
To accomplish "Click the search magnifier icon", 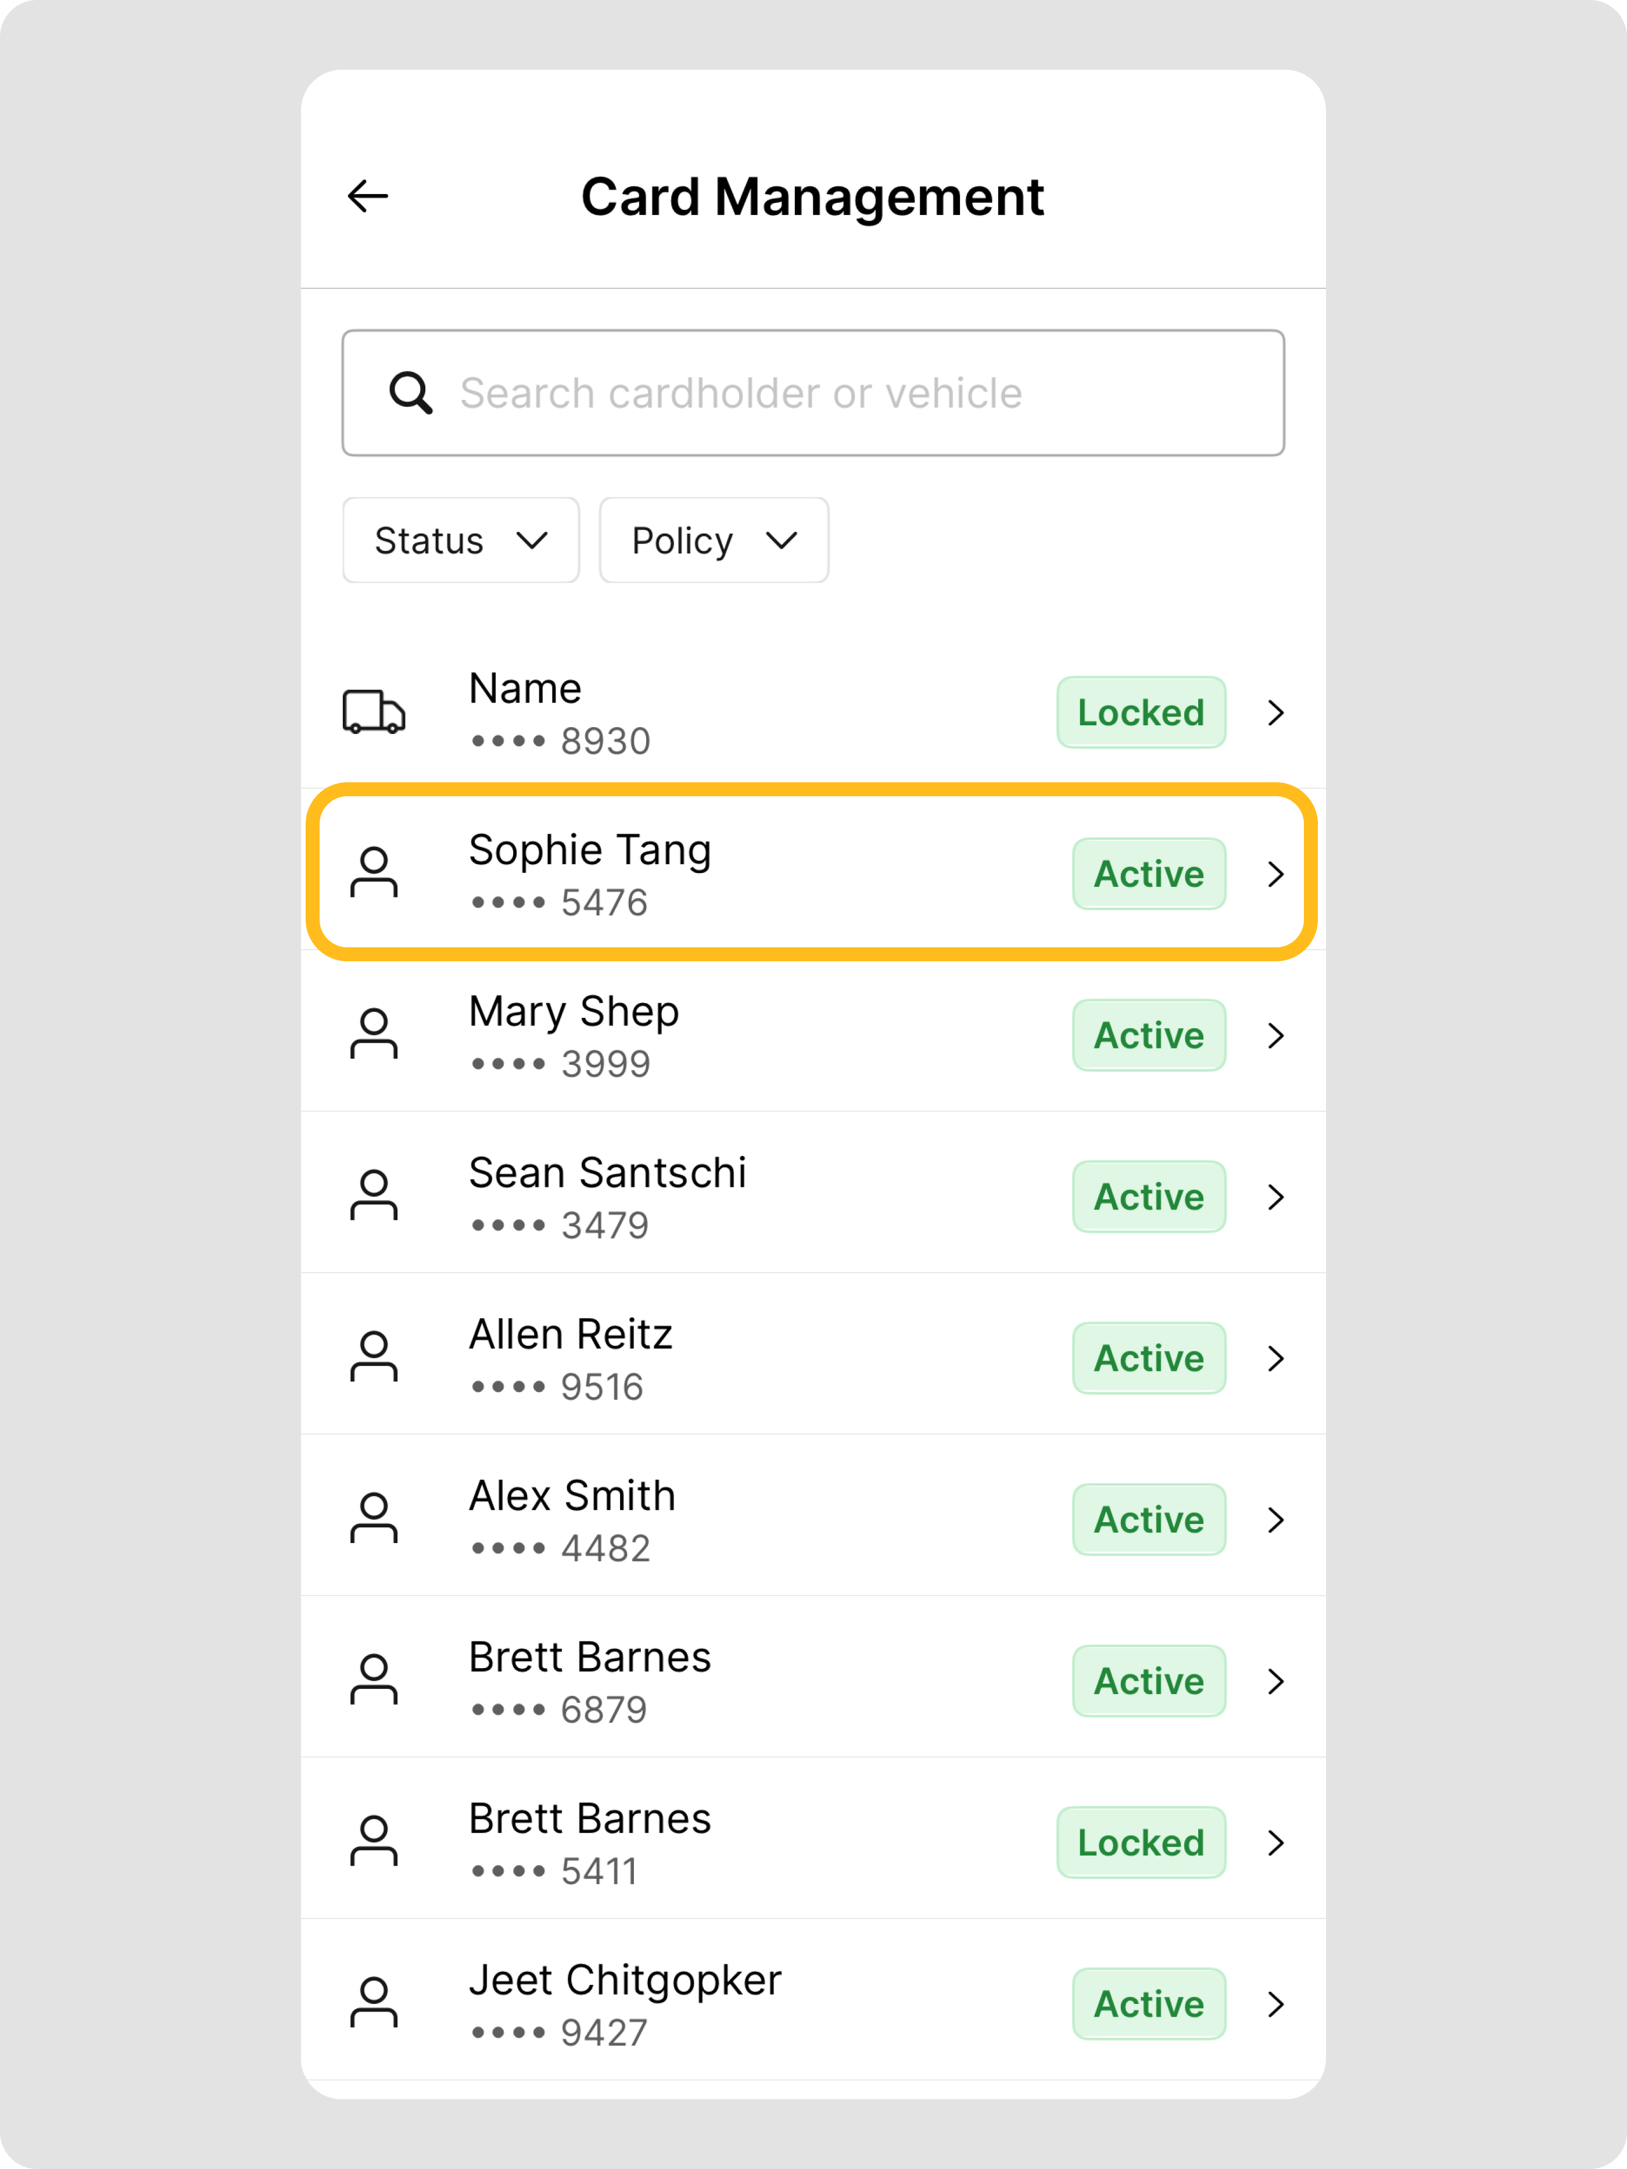I will coord(411,393).
